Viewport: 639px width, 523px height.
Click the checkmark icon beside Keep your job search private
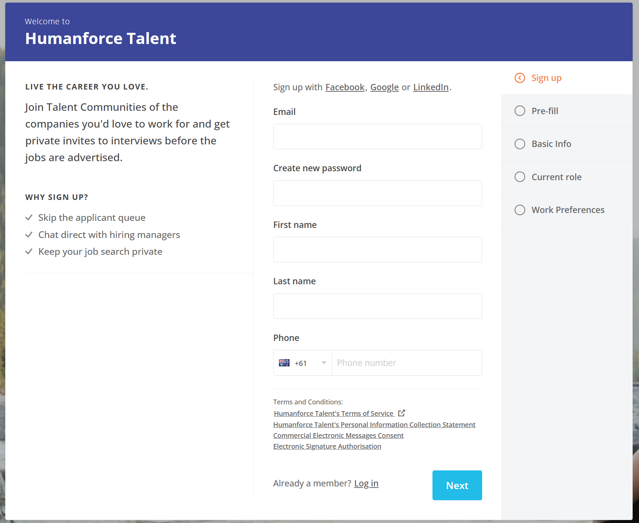pos(29,251)
